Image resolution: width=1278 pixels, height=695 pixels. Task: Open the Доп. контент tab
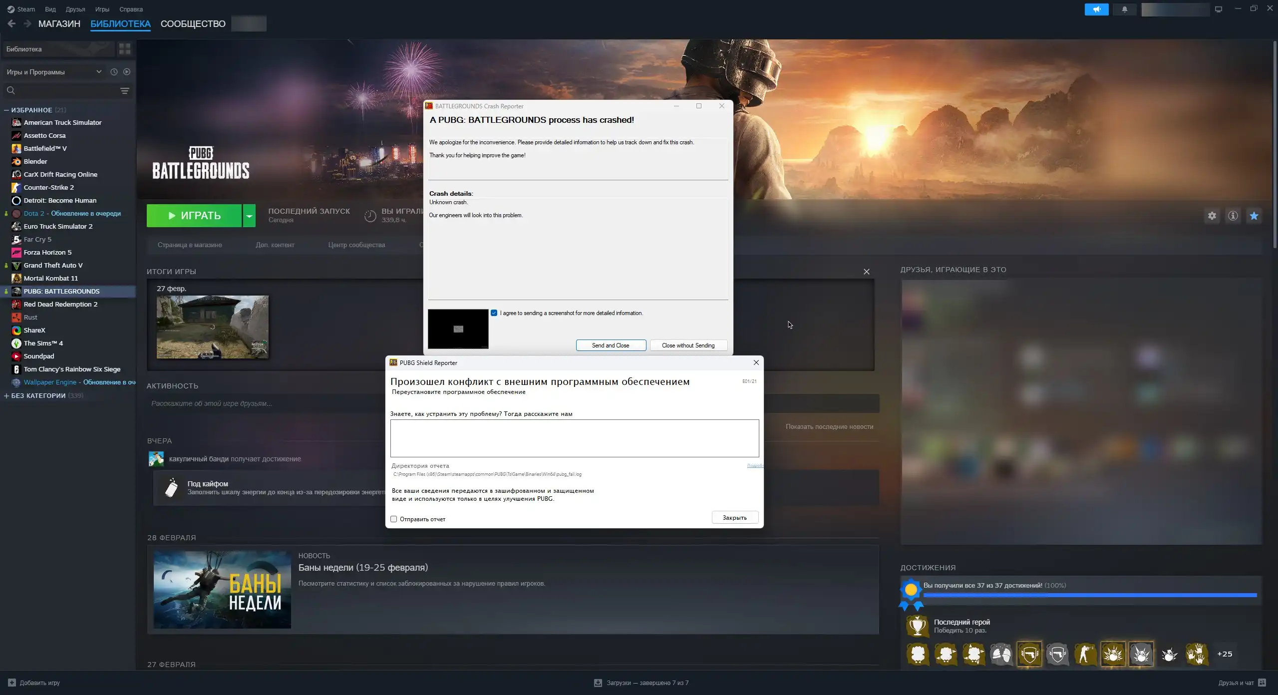point(275,245)
